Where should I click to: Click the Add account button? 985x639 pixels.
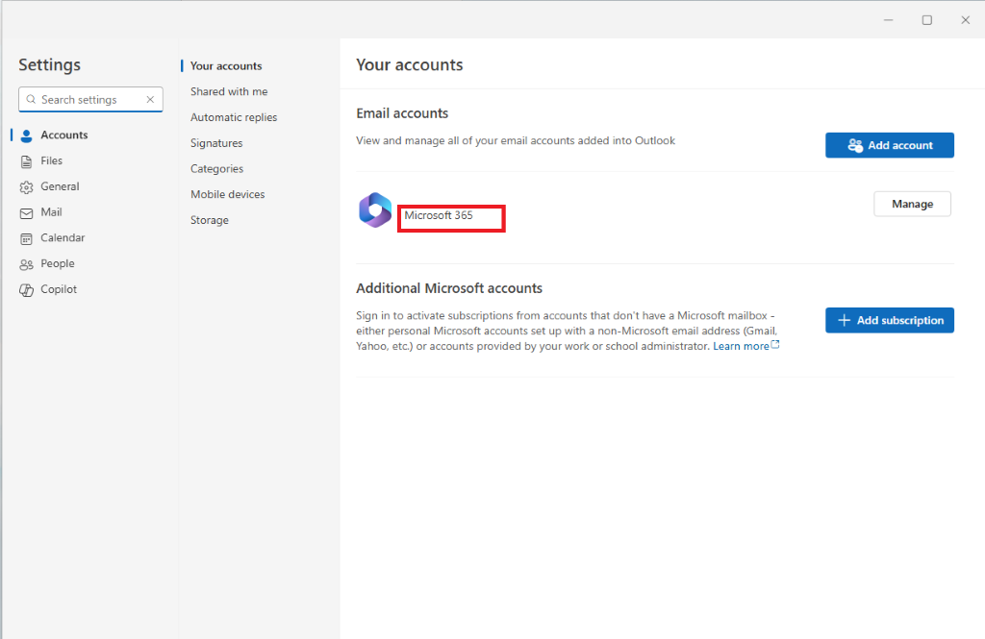(890, 145)
